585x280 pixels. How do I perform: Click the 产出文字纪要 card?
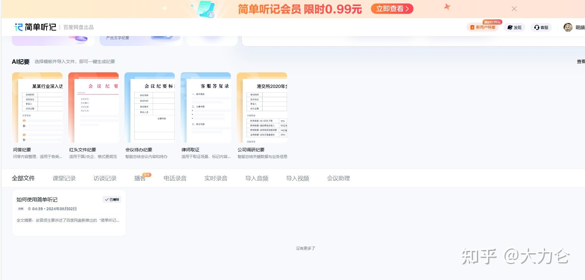point(141,40)
